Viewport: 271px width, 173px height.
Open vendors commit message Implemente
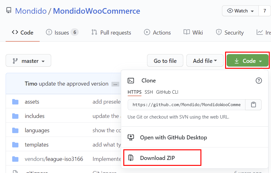tap(107, 159)
